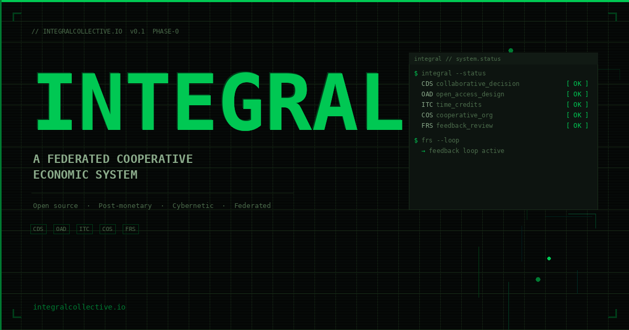The image size is (629, 330).
Task: Toggle the OK status for time_credits
Action: 577,104
